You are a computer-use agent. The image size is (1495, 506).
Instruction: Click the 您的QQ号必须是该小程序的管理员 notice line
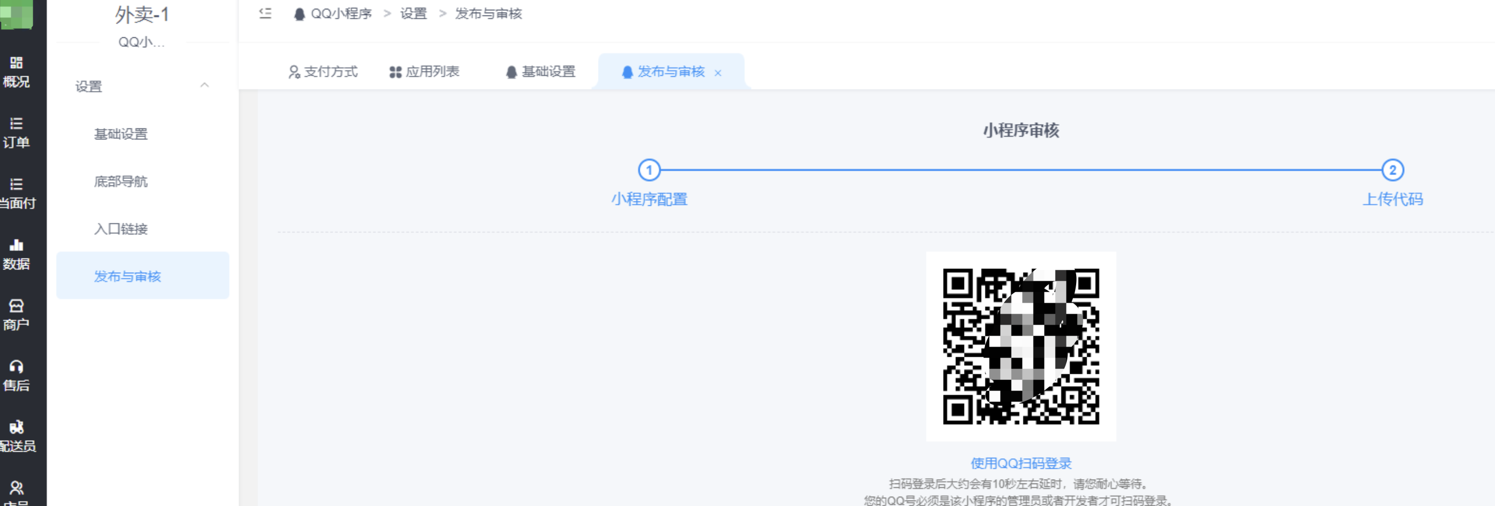1019,499
